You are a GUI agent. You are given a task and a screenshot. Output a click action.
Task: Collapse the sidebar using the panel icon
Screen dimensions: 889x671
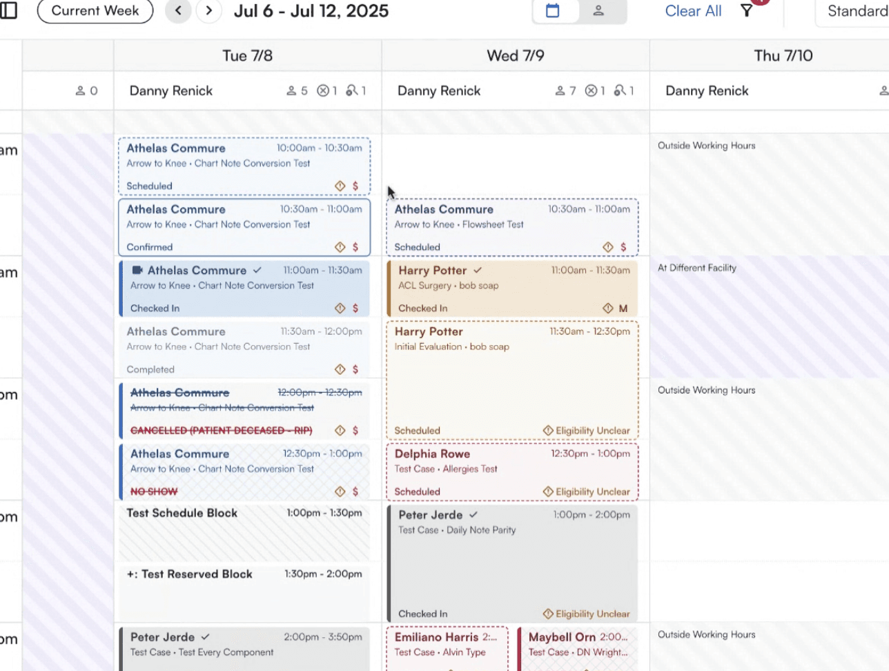[x=9, y=10]
